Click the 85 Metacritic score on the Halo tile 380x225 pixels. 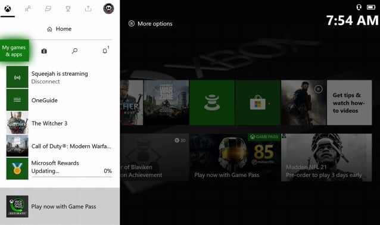[x=264, y=152]
